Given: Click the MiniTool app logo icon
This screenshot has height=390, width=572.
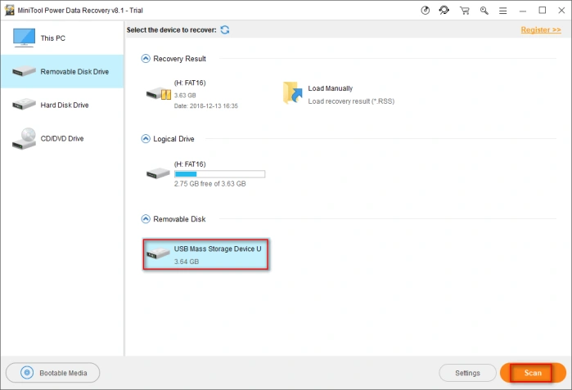Looking at the screenshot, I should coord(9,10).
